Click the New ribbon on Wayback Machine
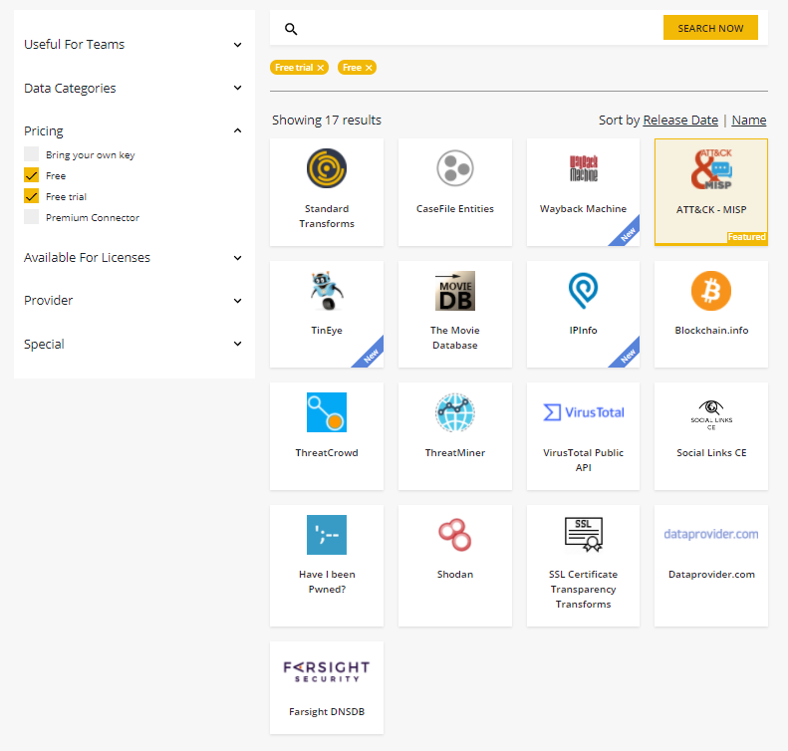This screenshot has height=751, width=788. tap(628, 234)
